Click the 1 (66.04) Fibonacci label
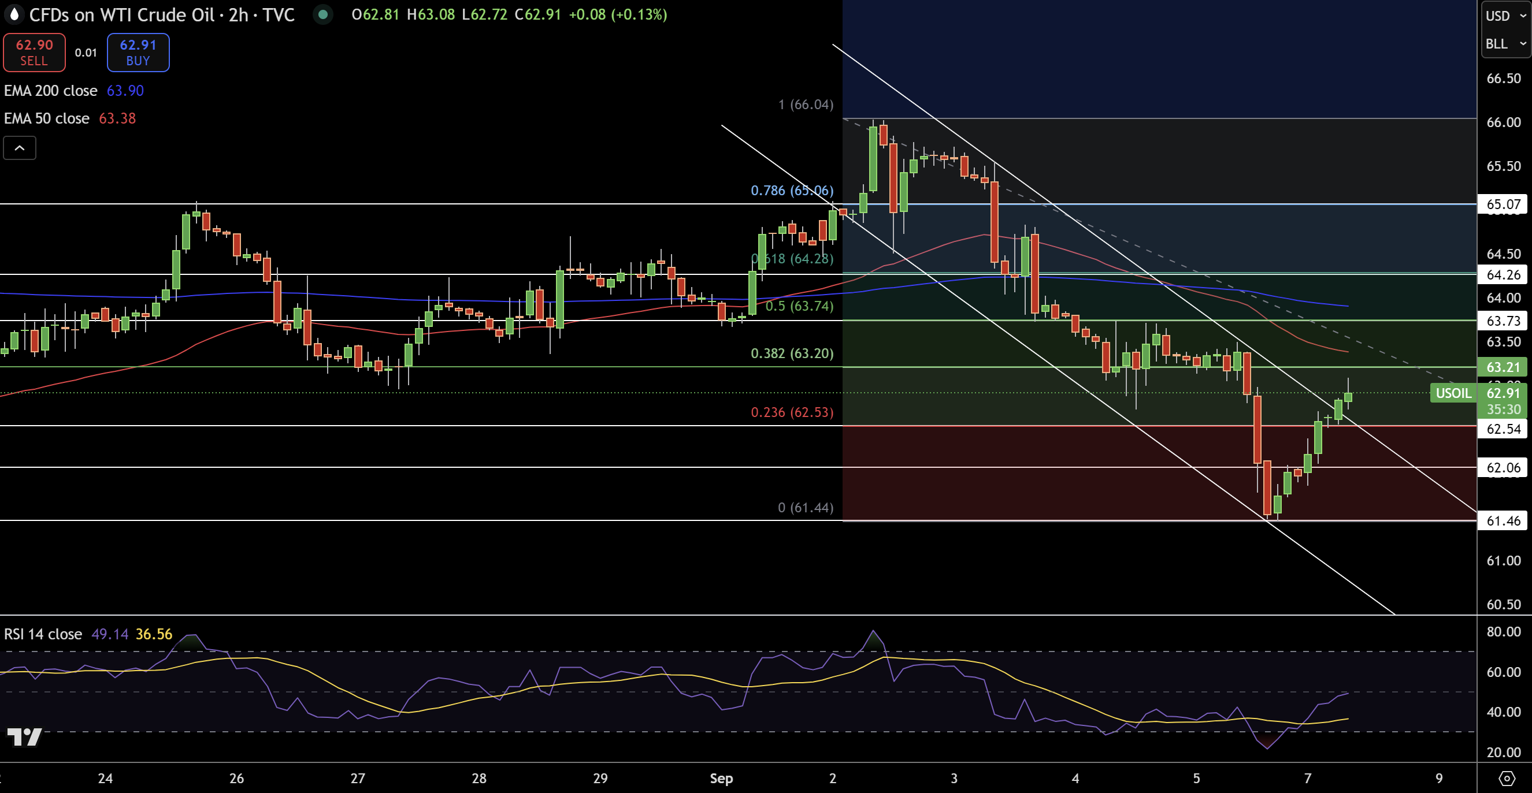 pos(806,105)
